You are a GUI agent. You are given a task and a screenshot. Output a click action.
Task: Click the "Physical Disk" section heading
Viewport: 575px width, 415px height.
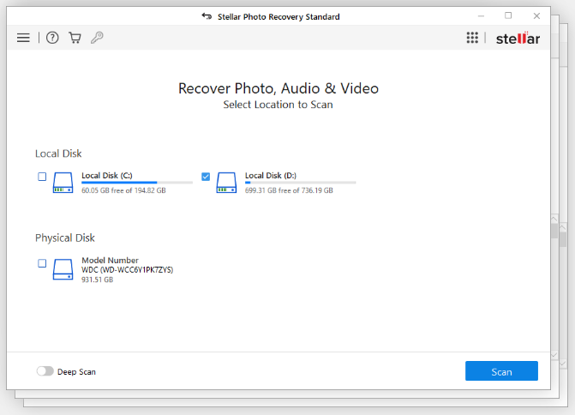point(65,238)
